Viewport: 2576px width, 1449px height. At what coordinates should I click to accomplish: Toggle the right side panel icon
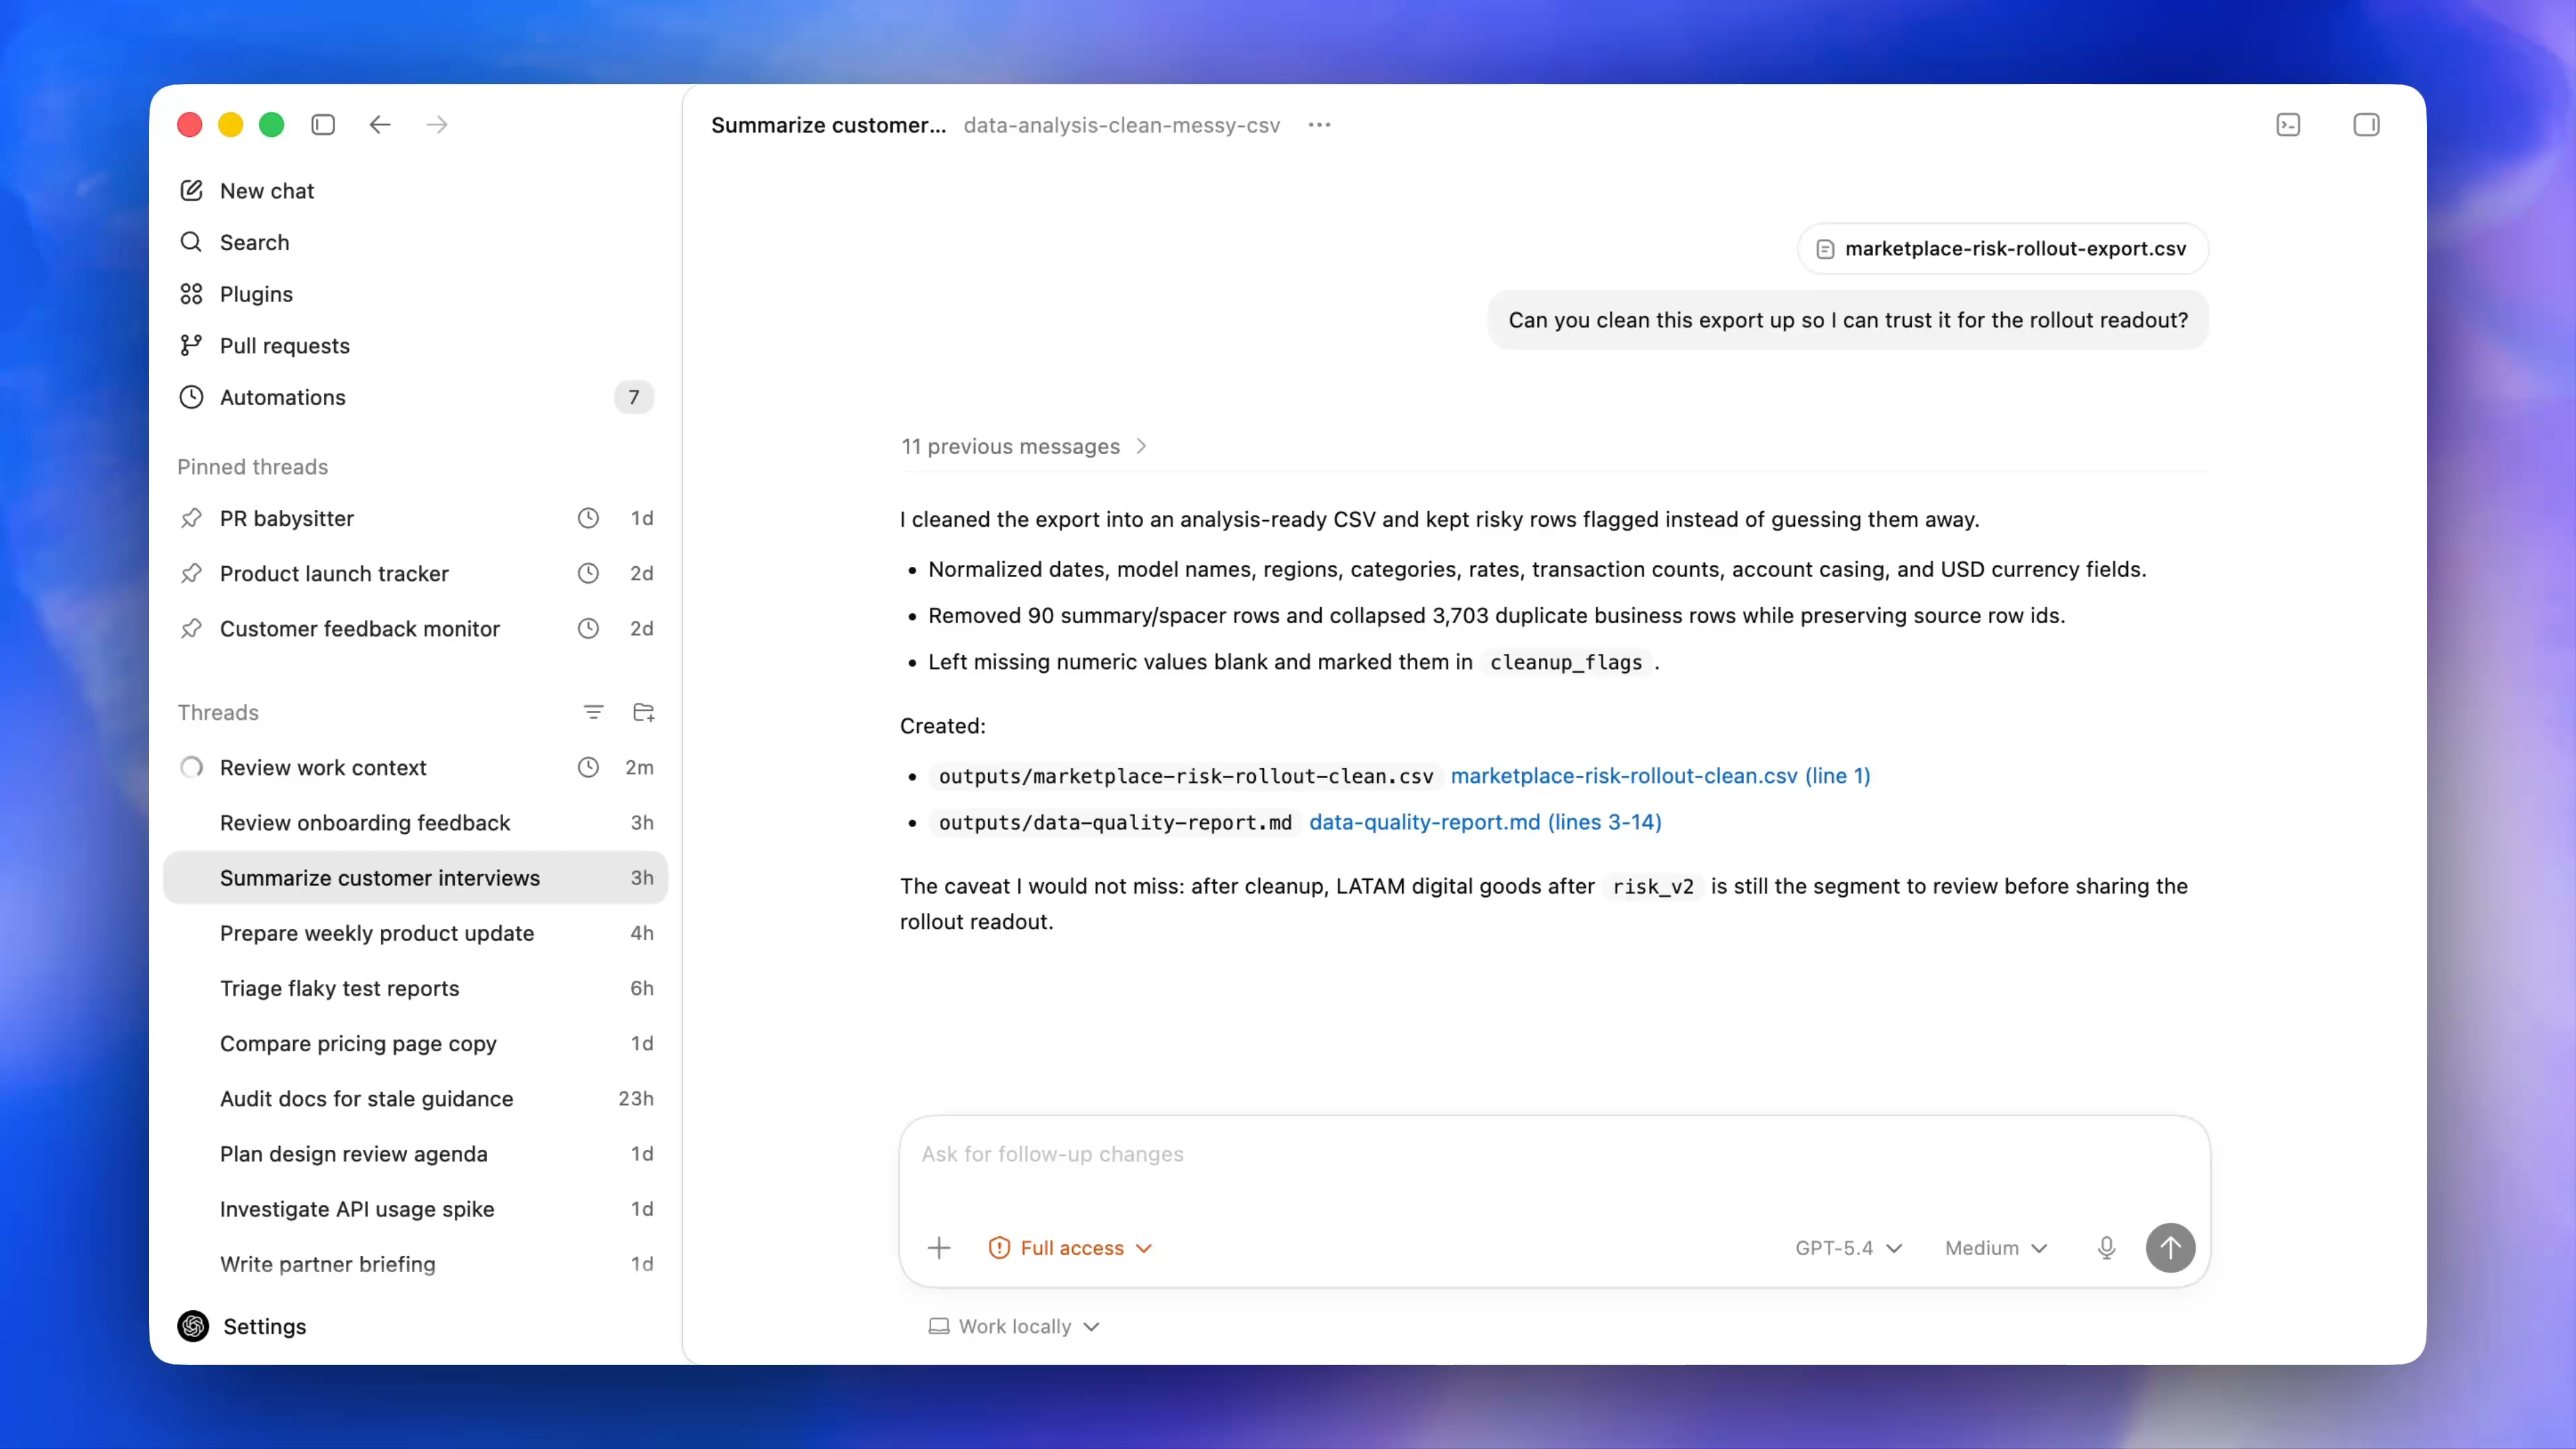[2366, 125]
